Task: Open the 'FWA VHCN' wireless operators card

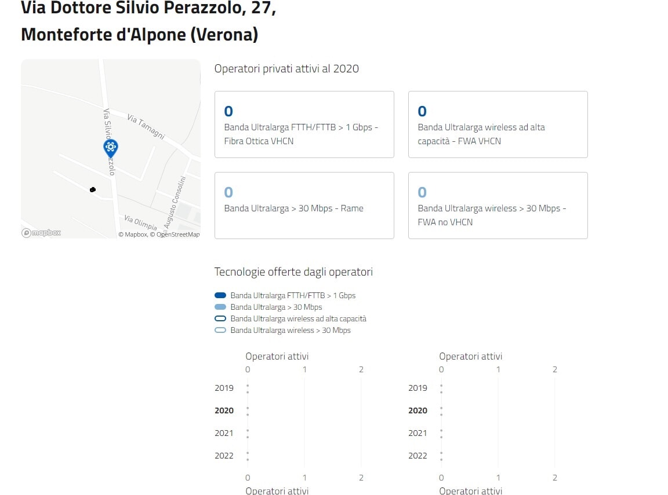Action: click(x=498, y=124)
